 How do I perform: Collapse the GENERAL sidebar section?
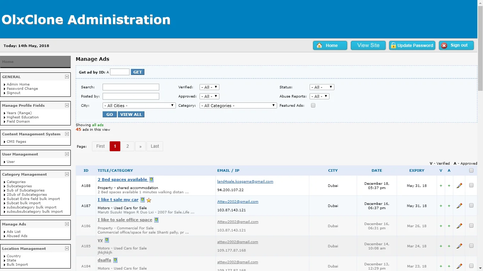[x=67, y=77]
